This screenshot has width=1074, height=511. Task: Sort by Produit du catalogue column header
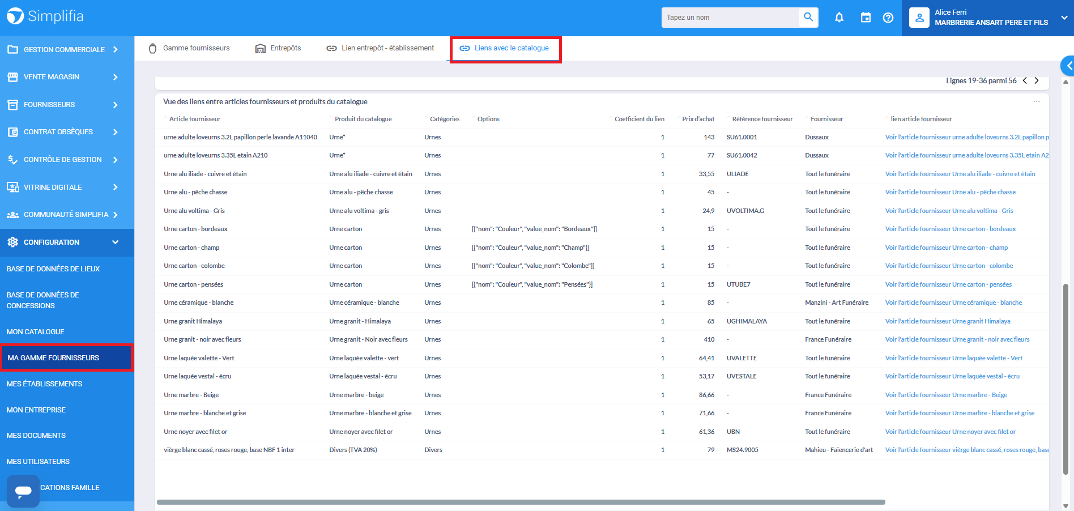pyautogui.click(x=363, y=119)
